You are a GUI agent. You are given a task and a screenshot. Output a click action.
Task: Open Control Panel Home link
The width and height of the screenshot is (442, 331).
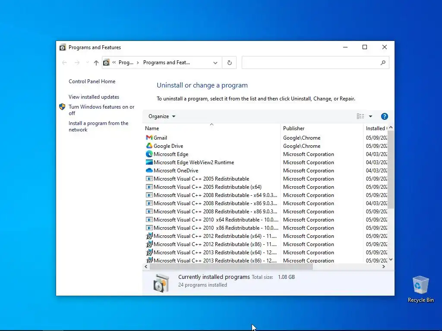coord(92,81)
